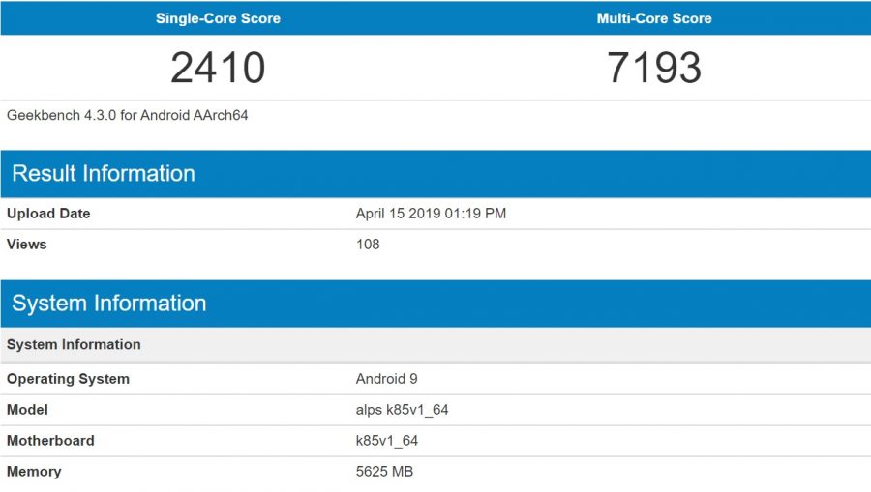Click the blue System Information section header

[109, 304]
